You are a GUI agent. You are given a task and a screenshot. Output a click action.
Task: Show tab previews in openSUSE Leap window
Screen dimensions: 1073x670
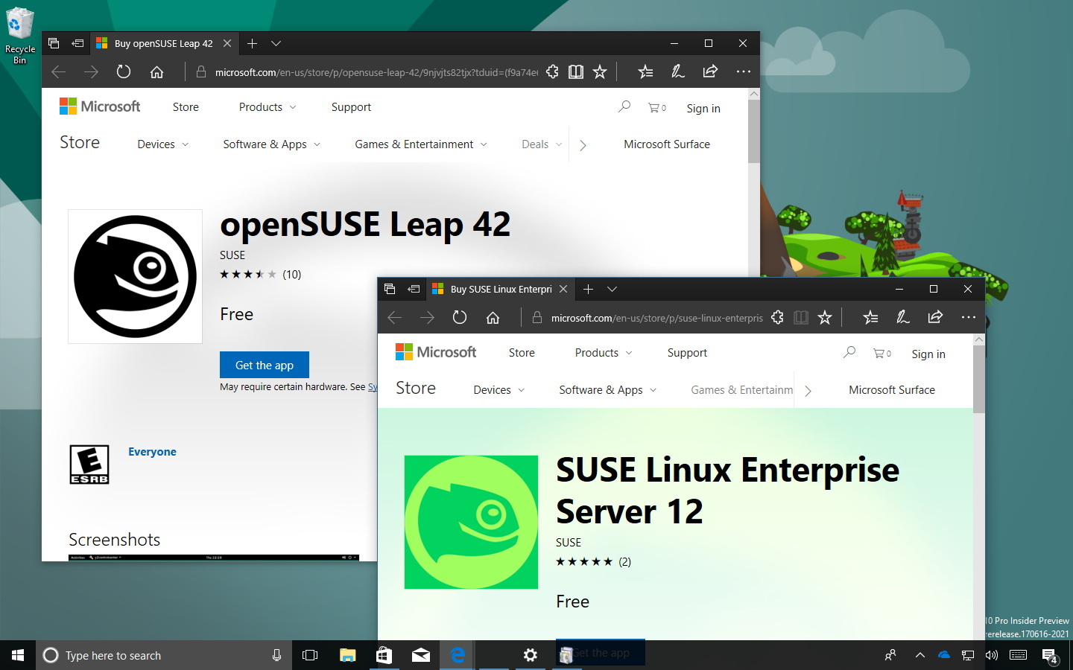point(276,43)
